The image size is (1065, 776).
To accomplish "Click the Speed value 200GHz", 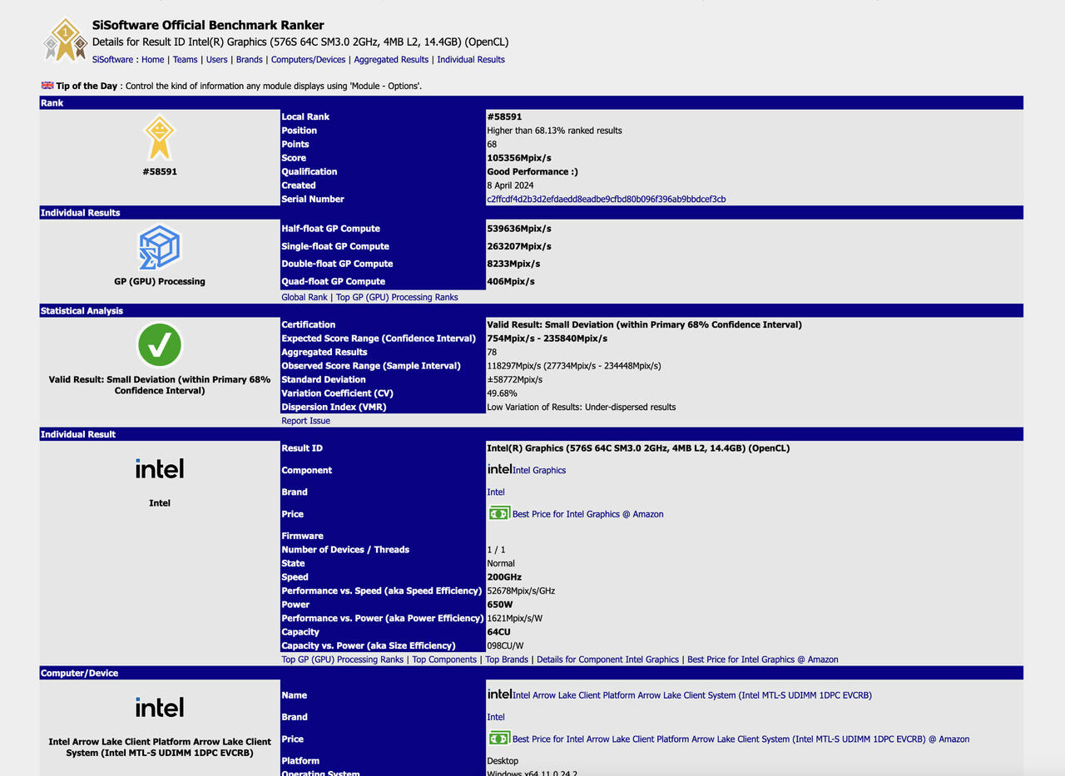I will pos(504,577).
